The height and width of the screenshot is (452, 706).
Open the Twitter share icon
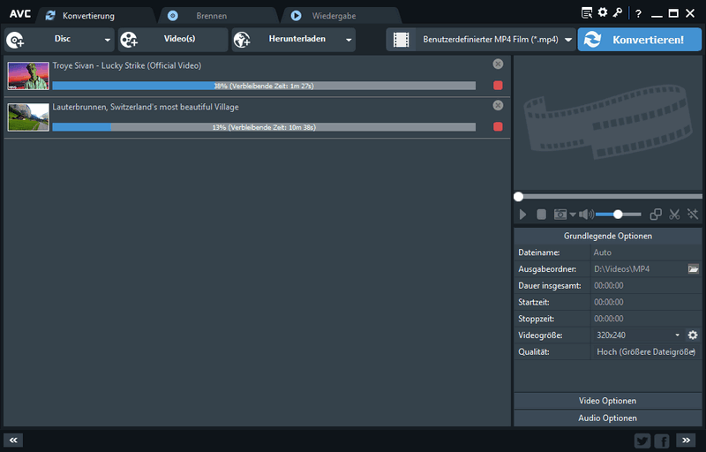click(642, 441)
